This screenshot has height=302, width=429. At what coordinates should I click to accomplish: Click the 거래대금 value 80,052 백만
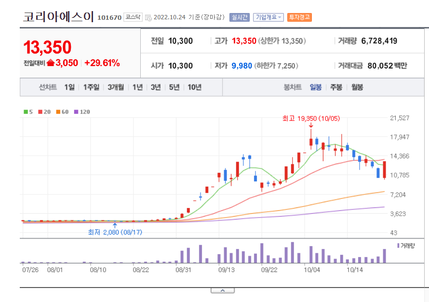(x=387, y=66)
